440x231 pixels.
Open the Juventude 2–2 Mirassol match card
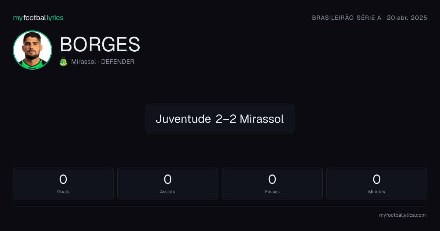tap(220, 118)
